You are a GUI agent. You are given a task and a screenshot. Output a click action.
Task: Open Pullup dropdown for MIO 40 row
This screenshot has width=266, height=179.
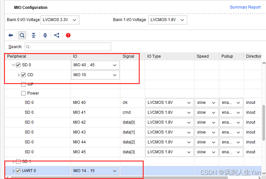point(231,103)
